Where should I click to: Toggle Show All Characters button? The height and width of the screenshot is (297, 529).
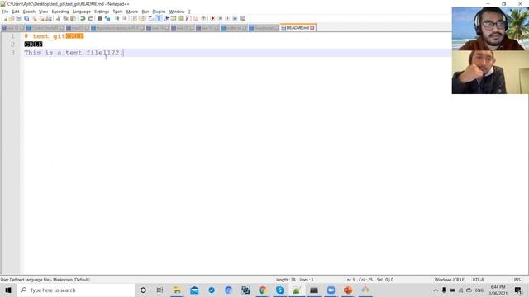(x=159, y=18)
